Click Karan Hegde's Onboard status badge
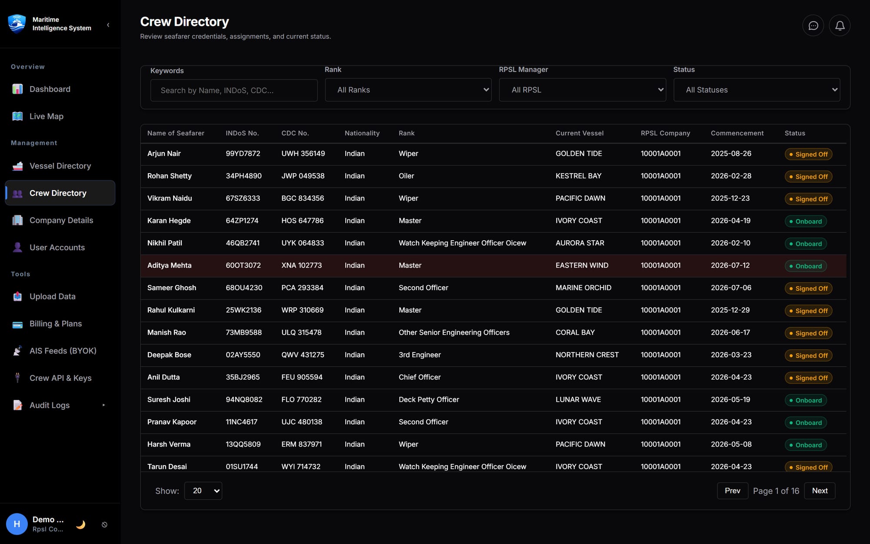The height and width of the screenshot is (544, 870). [806, 221]
